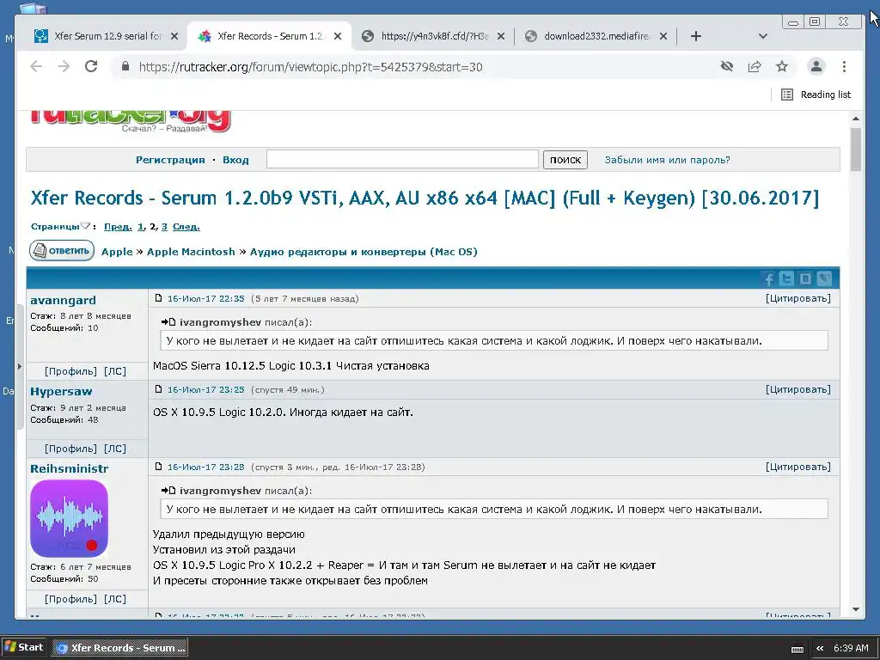Reload the rutracker page
This screenshot has width=880, height=660.
(x=91, y=67)
